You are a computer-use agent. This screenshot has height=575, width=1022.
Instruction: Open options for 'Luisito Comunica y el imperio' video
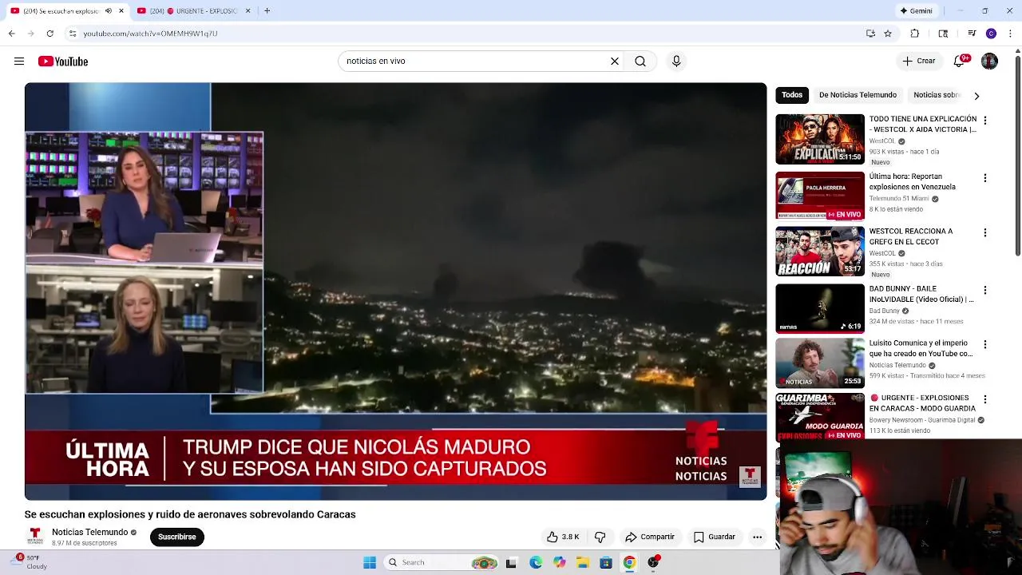tap(984, 345)
